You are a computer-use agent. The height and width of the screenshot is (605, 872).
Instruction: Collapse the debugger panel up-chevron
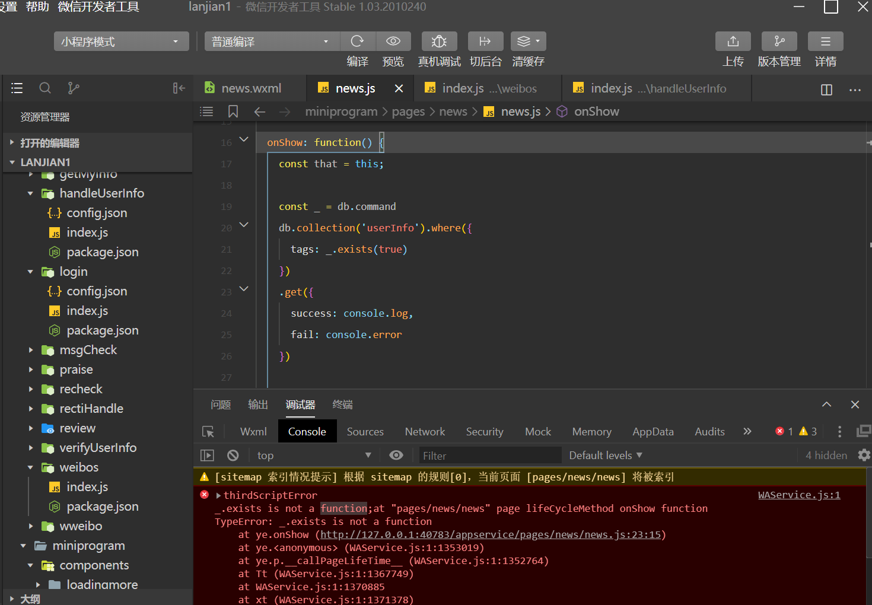[826, 405]
